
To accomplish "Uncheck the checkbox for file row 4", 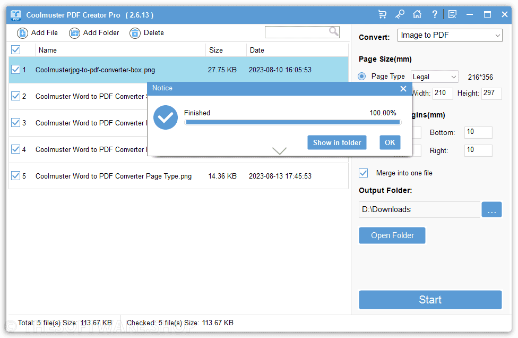I will [x=15, y=149].
